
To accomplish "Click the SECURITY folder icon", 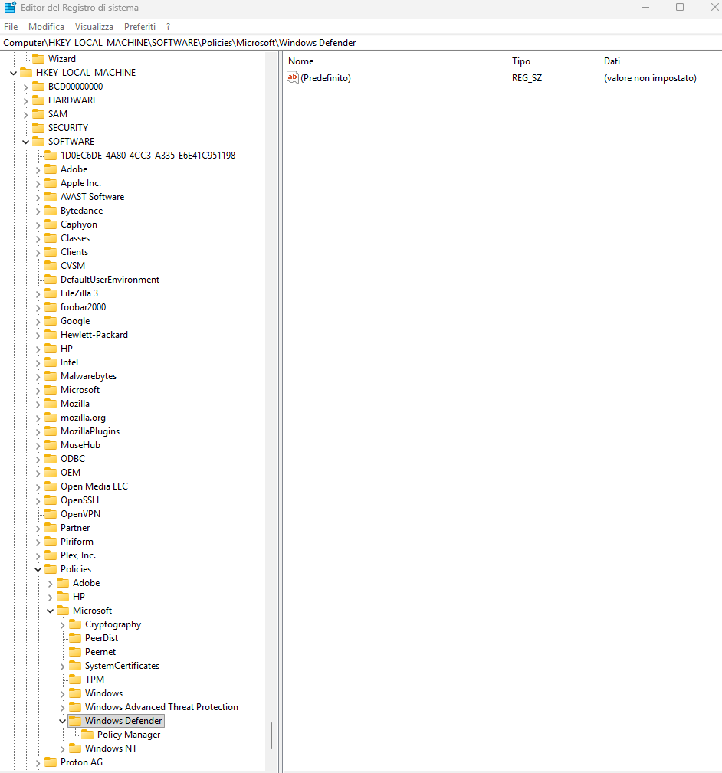I will [38, 128].
